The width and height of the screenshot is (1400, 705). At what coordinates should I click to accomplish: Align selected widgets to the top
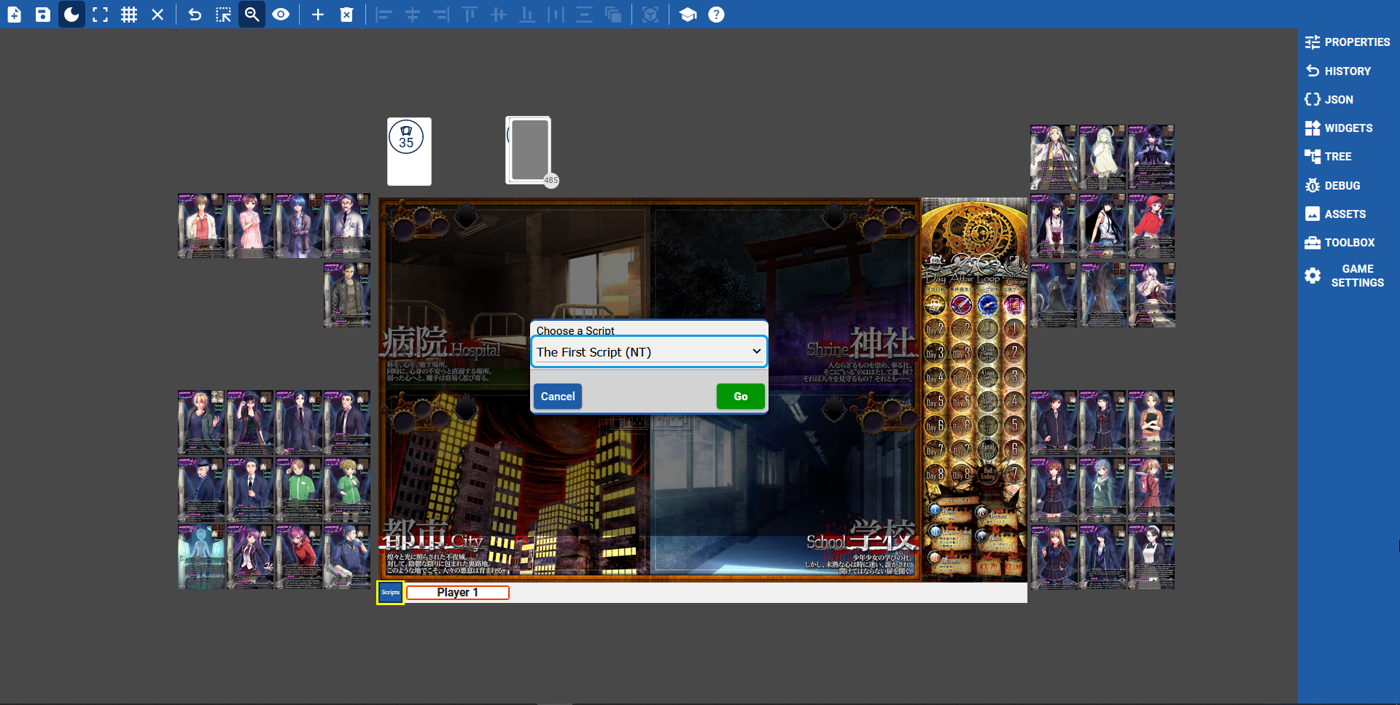[x=470, y=15]
